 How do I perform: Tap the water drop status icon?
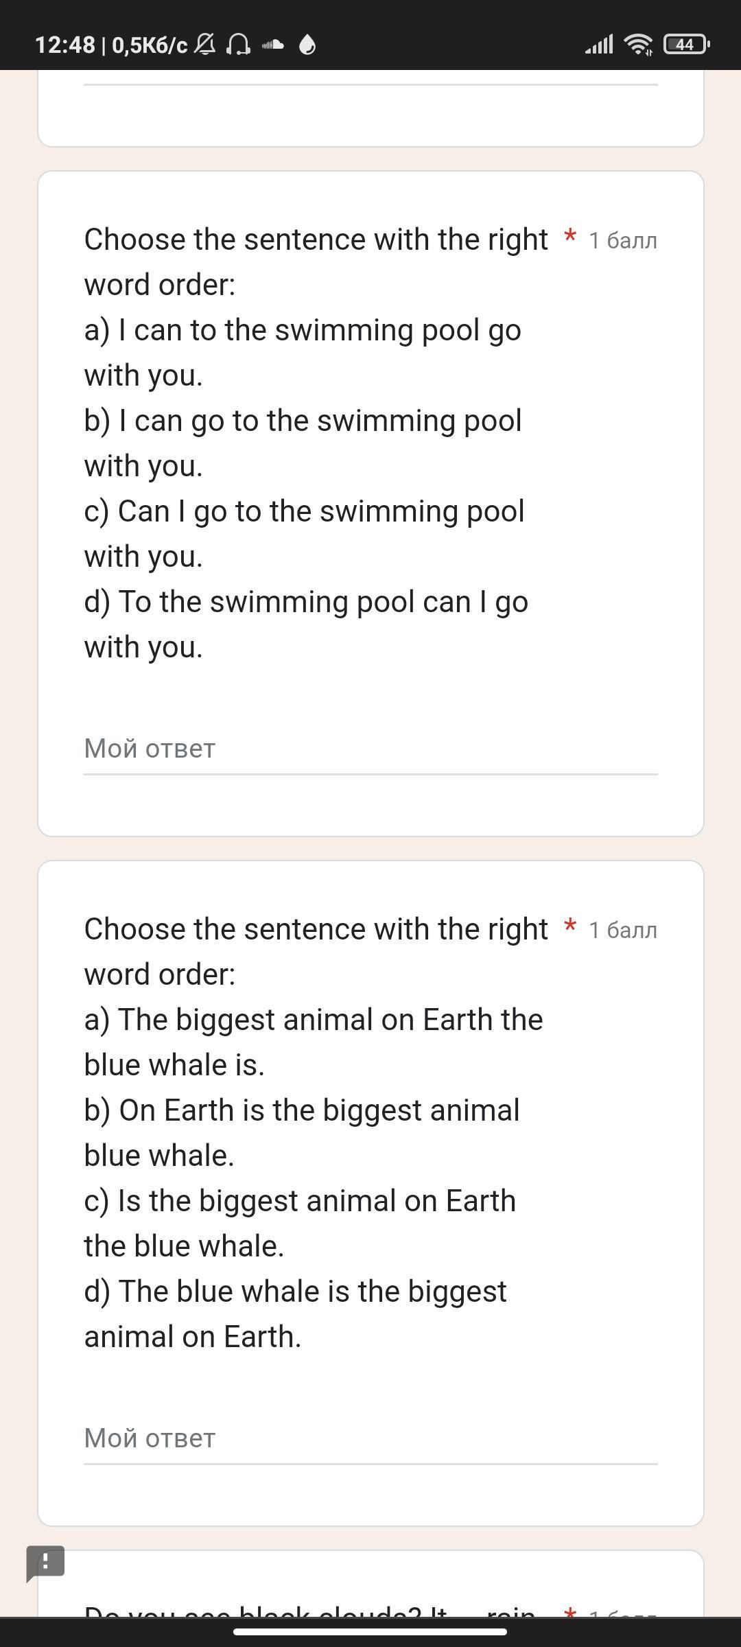point(307,45)
